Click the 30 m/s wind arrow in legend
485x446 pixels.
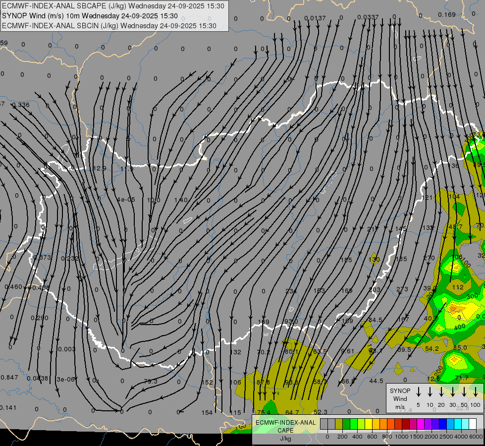[x=452, y=392]
